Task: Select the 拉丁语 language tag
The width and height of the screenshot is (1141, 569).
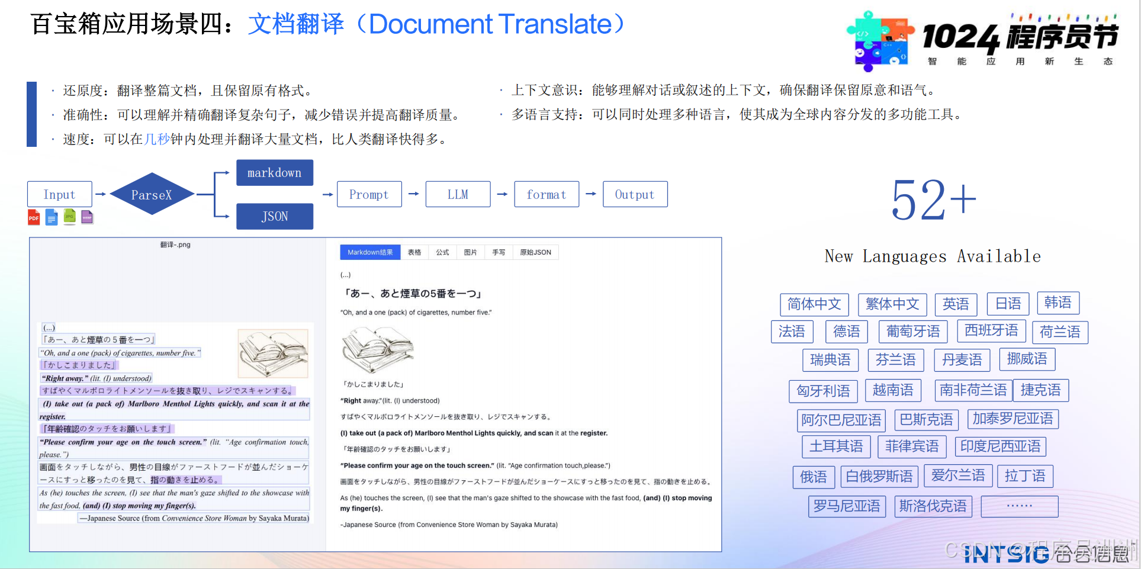Action: [1026, 476]
